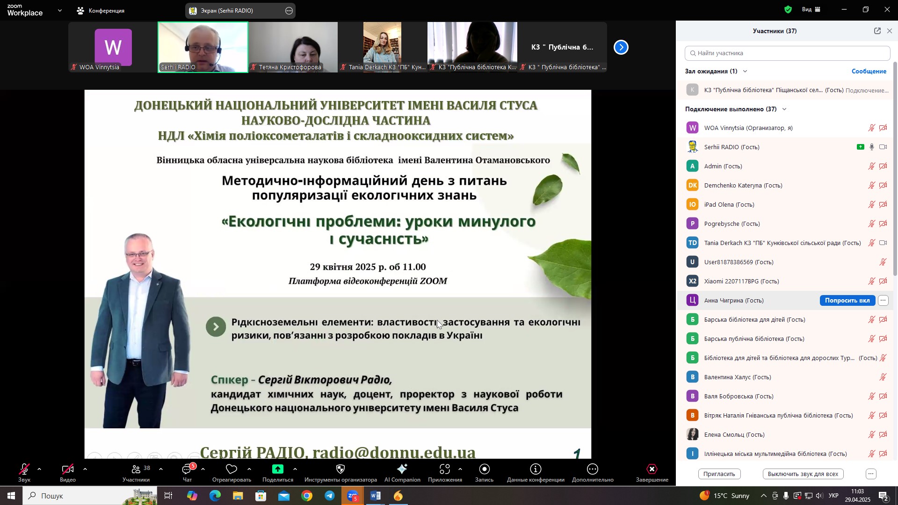Close the Участники panel

[x=890, y=31]
